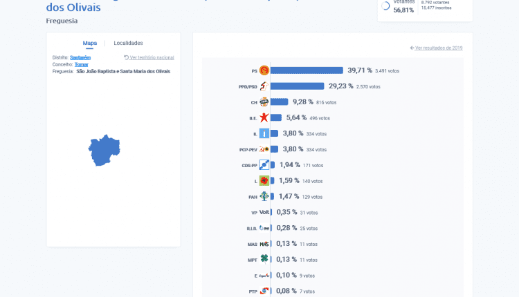Select the E (Ergue-te) party logo
Viewport: 519px width, 297px height.
click(264, 275)
